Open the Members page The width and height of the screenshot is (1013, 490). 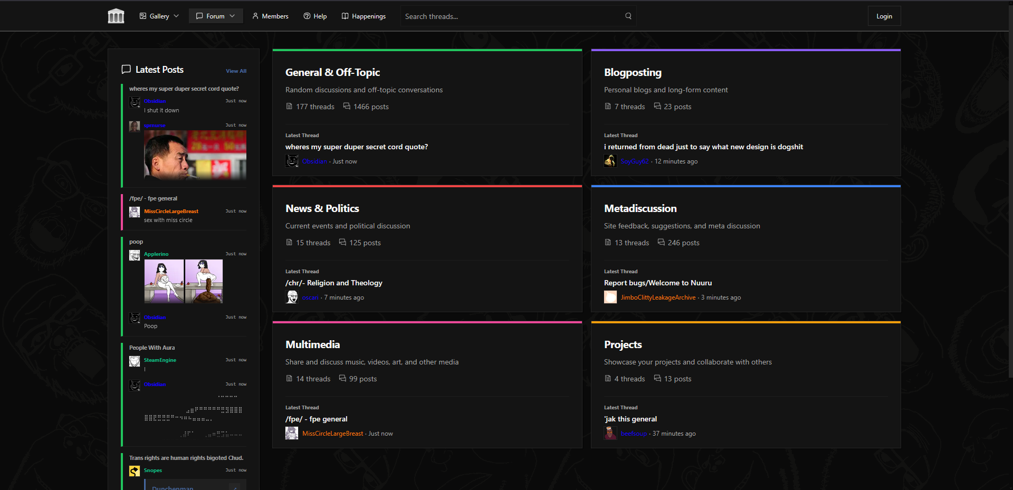pyautogui.click(x=270, y=16)
